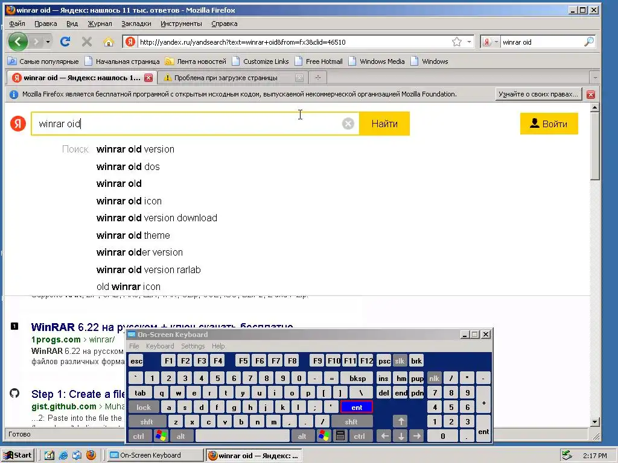Select suggestion winrar old version download
The height and width of the screenshot is (463, 618).
pos(157,218)
